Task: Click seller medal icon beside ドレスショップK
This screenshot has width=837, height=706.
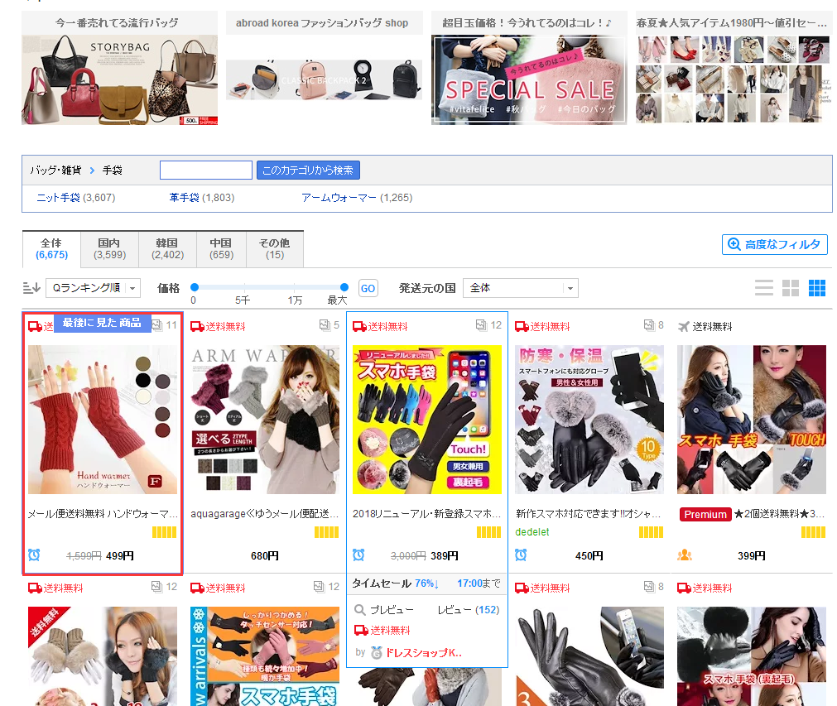Action: pyautogui.click(x=377, y=653)
